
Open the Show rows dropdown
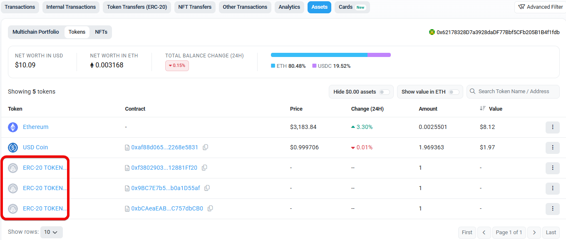51,232
